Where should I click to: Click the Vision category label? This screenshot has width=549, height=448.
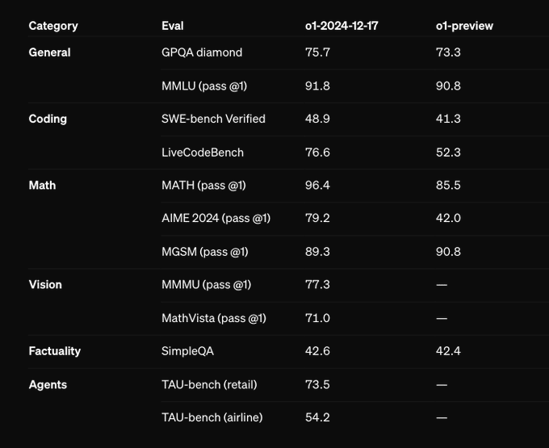[45, 285]
